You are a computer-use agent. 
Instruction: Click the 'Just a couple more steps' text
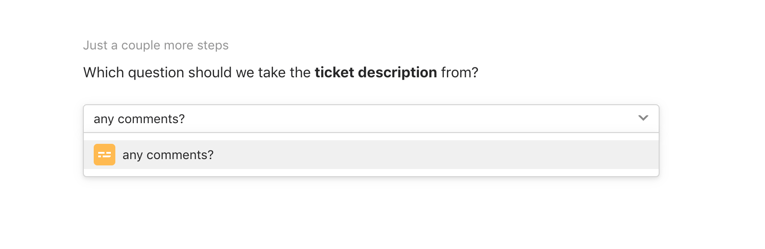pos(156,45)
